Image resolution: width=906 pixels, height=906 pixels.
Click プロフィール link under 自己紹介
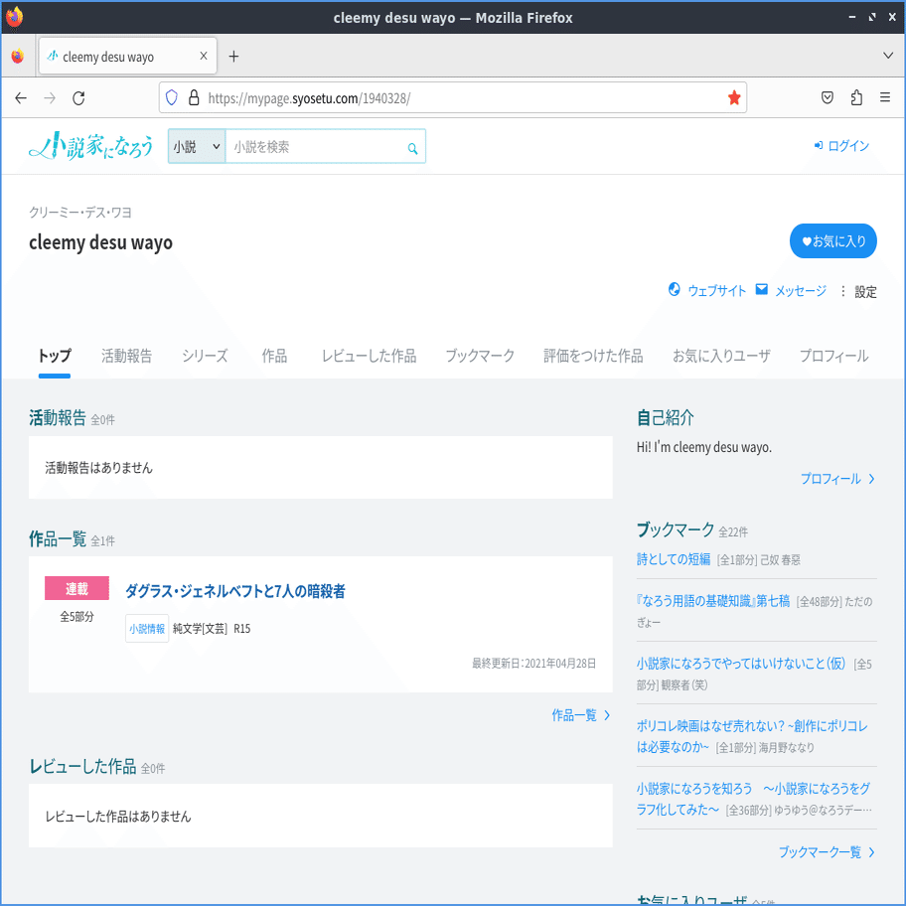[837, 479]
